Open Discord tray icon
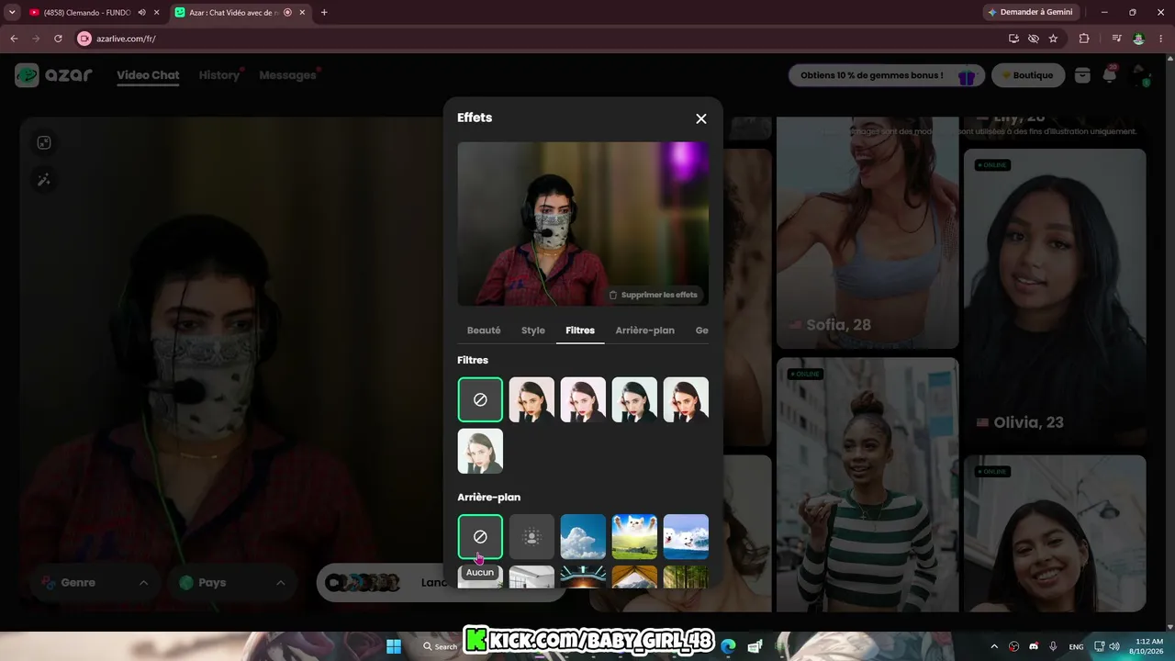The width and height of the screenshot is (1175, 661). tap(1034, 646)
